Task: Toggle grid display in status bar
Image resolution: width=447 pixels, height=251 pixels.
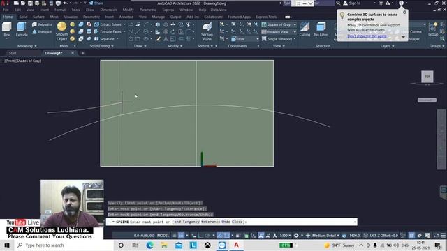Action: pyautogui.click(x=174, y=236)
